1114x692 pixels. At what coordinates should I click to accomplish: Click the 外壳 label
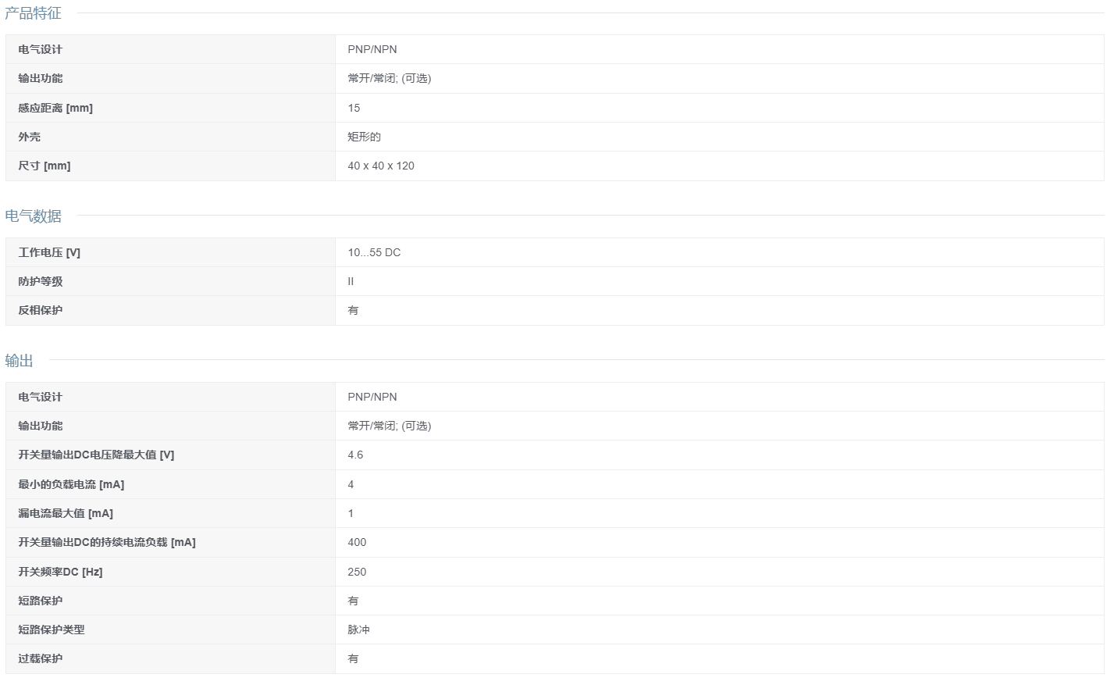click(30, 137)
